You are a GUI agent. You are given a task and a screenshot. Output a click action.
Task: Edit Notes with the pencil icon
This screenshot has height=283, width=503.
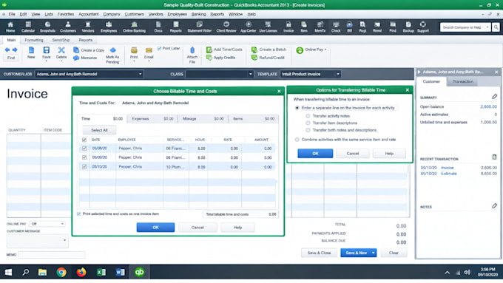pyautogui.click(x=494, y=205)
